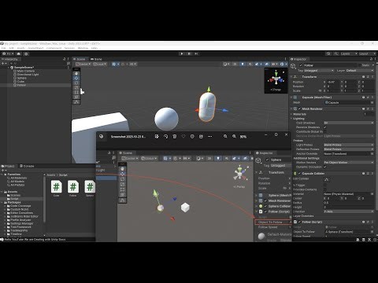The width and height of the screenshot is (378, 283).
Task: Click the scene orientation gizmo
Action: click(x=276, y=79)
